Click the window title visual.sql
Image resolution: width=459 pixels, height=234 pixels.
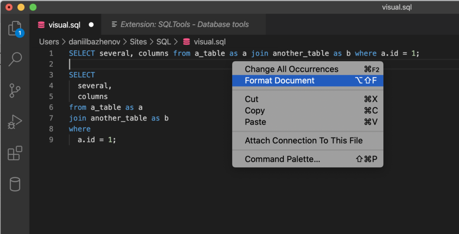397,7
